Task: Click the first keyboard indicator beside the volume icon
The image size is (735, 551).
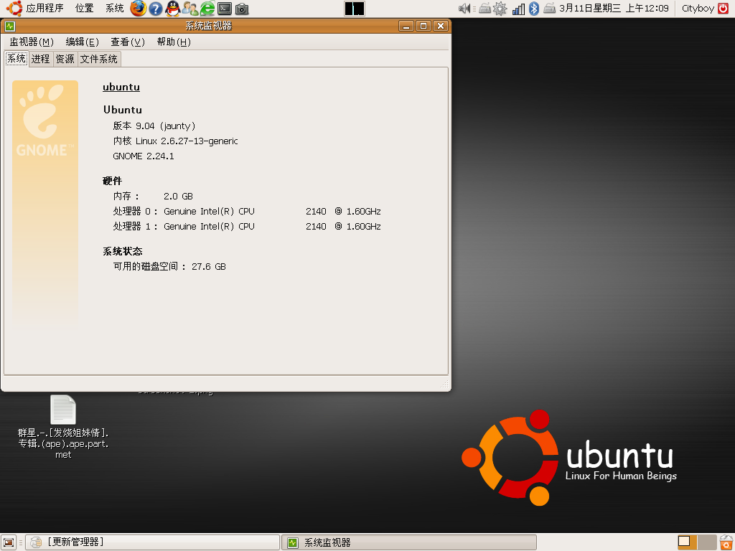Action: 484,9
